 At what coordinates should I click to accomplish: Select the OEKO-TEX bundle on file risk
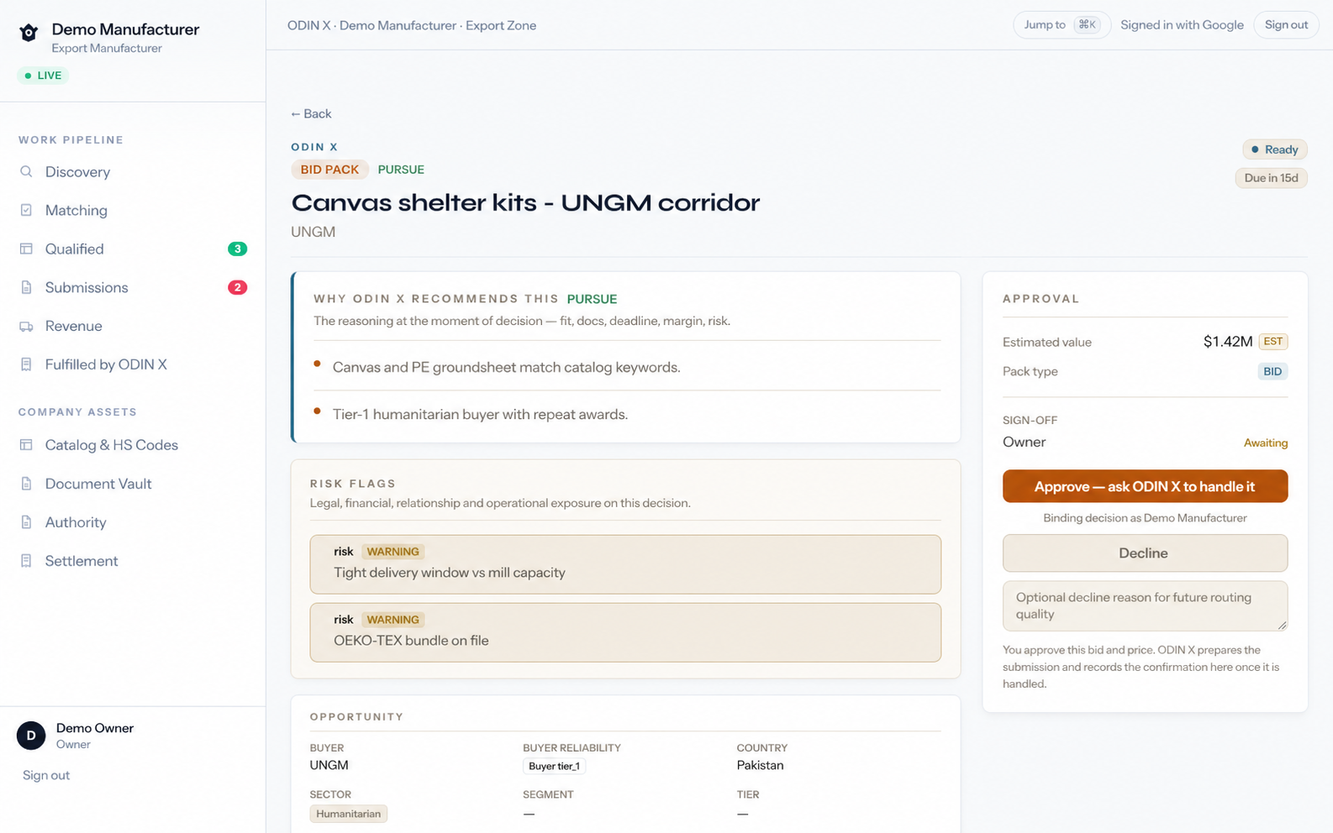[625, 632]
